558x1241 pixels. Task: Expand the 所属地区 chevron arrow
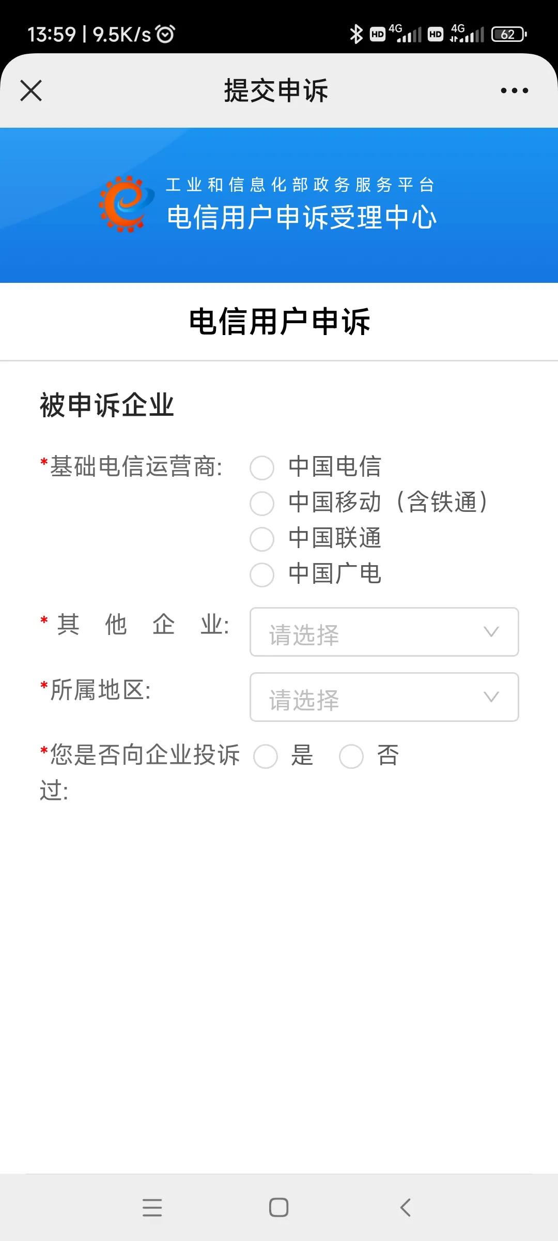coord(490,698)
